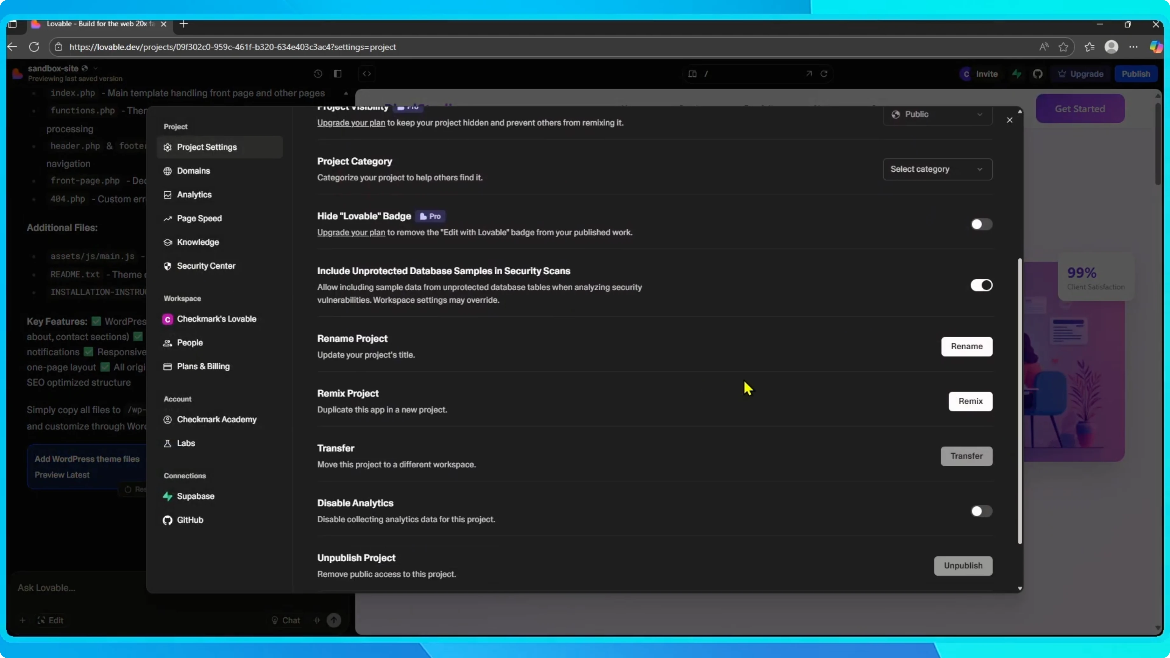Image resolution: width=1170 pixels, height=658 pixels.
Task: Click the plus attach icon in chat
Action: 22,620
